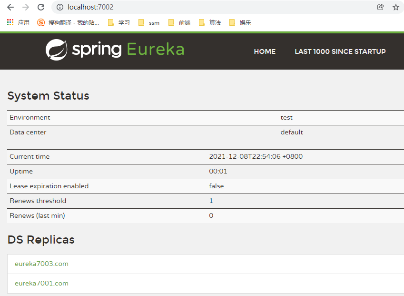Open the eureka7001.com replica link
Image resolution: width=404 pixels, height=296 pixels.
point(41,283)
